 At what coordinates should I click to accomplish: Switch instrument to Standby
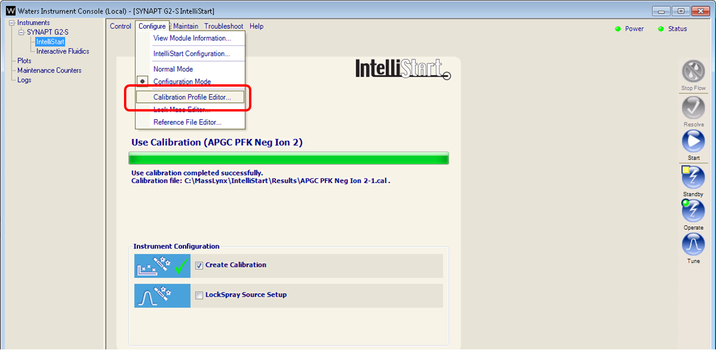point(693,177)
